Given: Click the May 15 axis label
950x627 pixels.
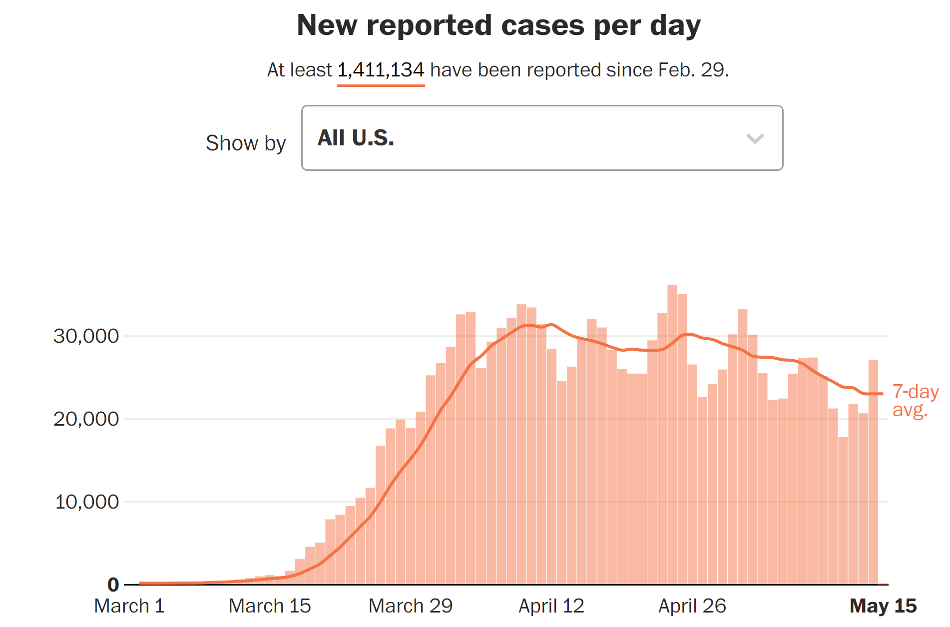Looking at the screenshot, I should (x=884, y=606).
